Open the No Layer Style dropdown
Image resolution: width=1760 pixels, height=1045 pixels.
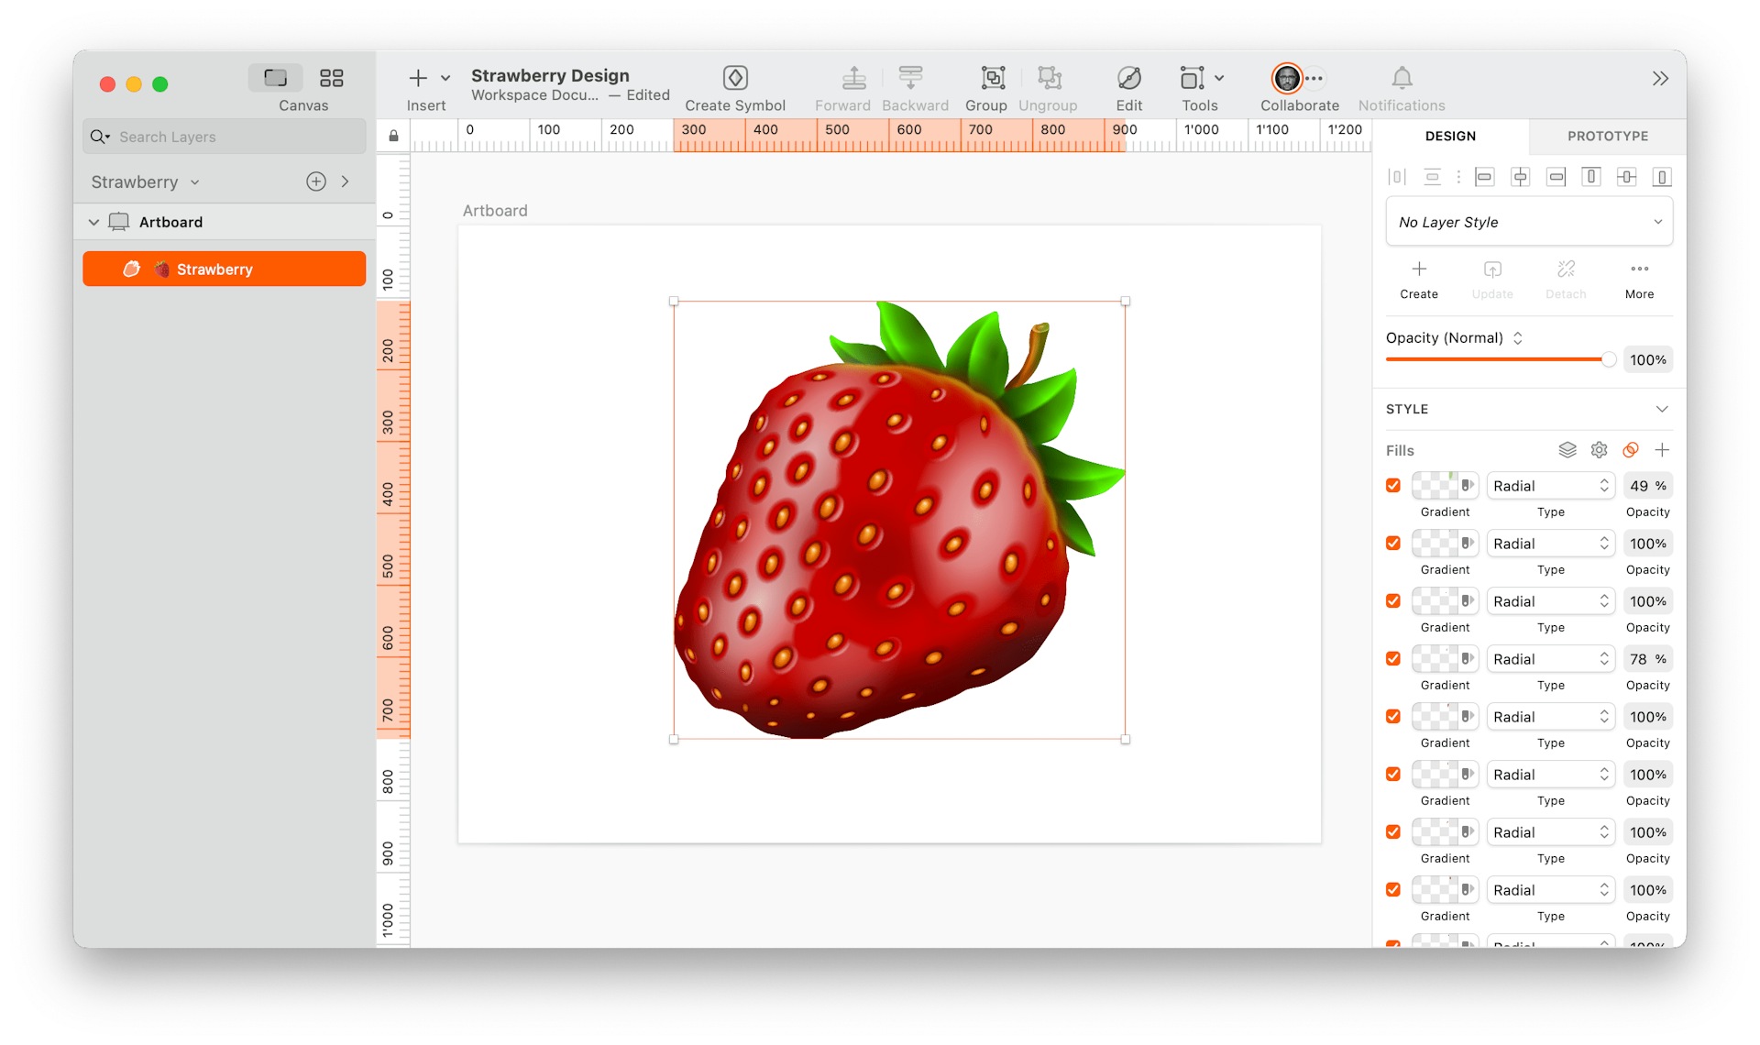click(x=1529, y=222)
